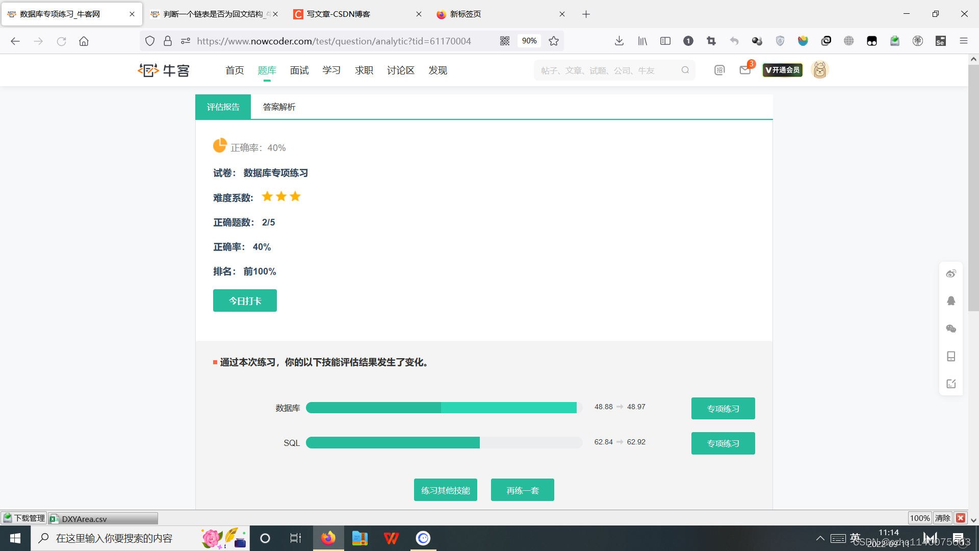
Task: Switch to the 答案解析 tab
Action: pyautogui.click(x=278, y=107)
